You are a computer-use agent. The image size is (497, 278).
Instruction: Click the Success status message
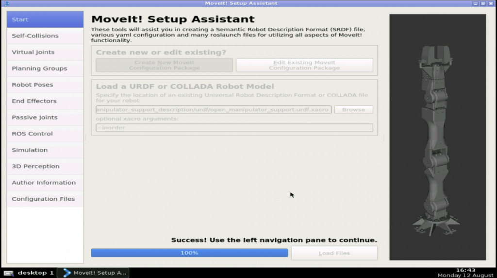274,240
